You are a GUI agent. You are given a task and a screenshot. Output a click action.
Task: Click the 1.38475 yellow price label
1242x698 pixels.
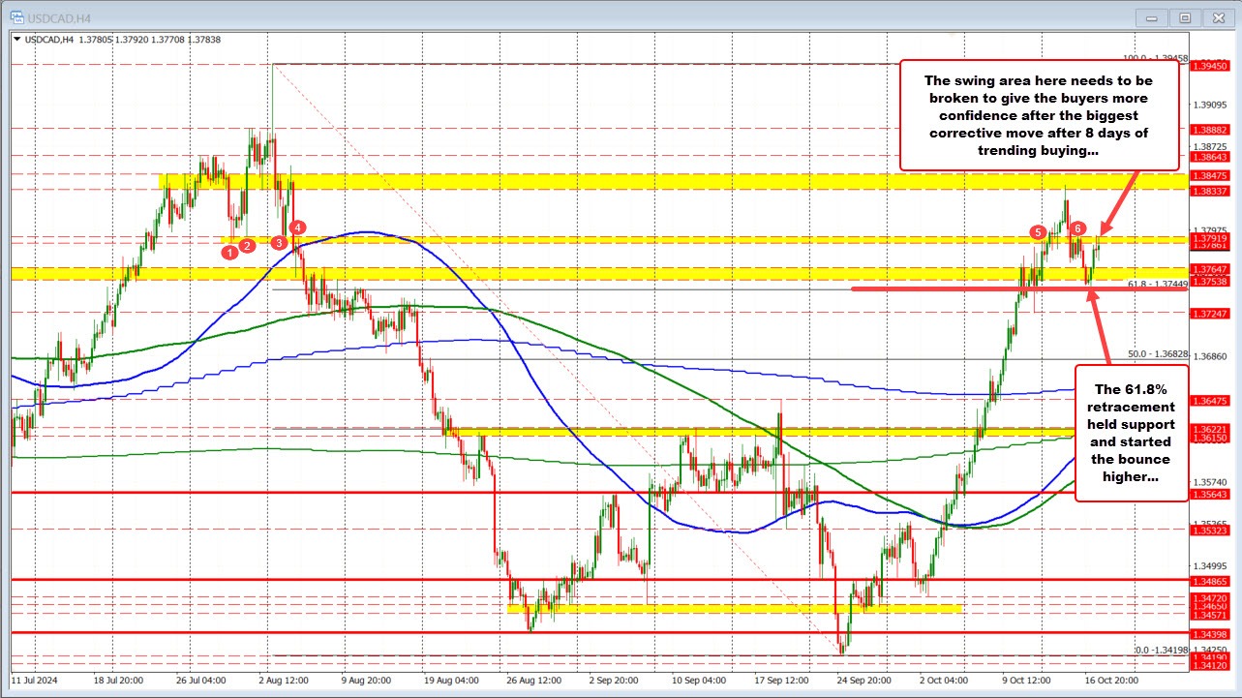[1211, 175]
